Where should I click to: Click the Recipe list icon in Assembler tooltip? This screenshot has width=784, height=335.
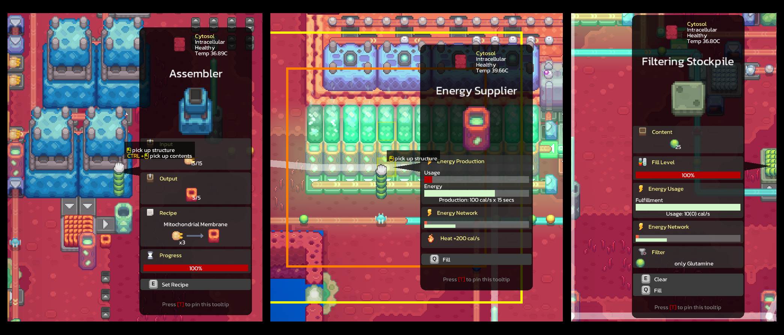click(150, 212)
